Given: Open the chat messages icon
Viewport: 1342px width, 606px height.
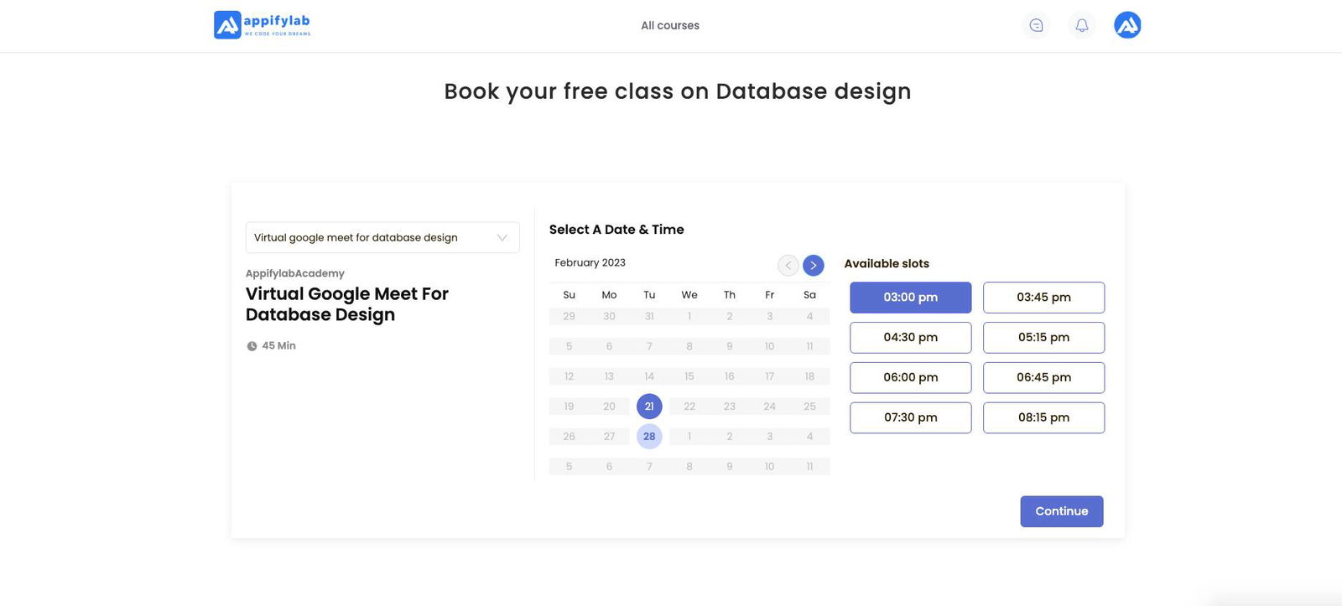Looking at the screenshot, I should coord(1037,25).
